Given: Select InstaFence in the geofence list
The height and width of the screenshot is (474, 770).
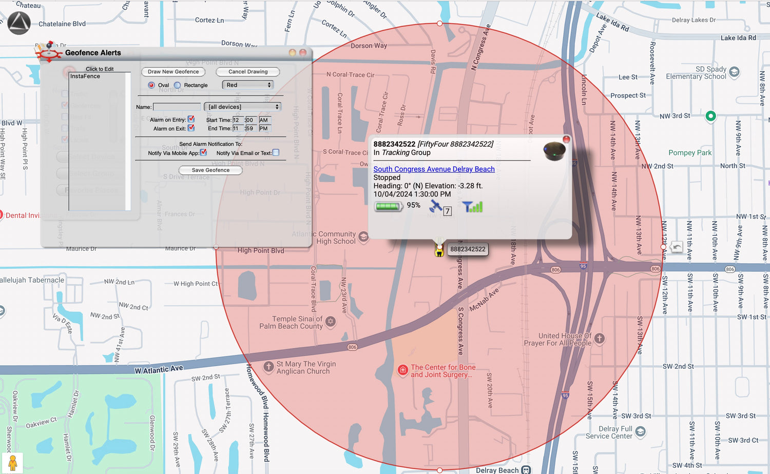Looking at the screenshot, I should [85, 76].
